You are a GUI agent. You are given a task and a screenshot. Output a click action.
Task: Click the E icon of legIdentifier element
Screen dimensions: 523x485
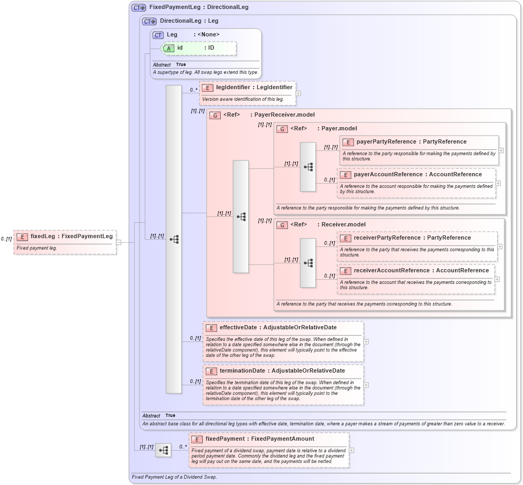tap(209, 87)
